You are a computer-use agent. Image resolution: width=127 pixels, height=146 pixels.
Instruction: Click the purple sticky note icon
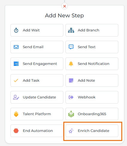71,80
